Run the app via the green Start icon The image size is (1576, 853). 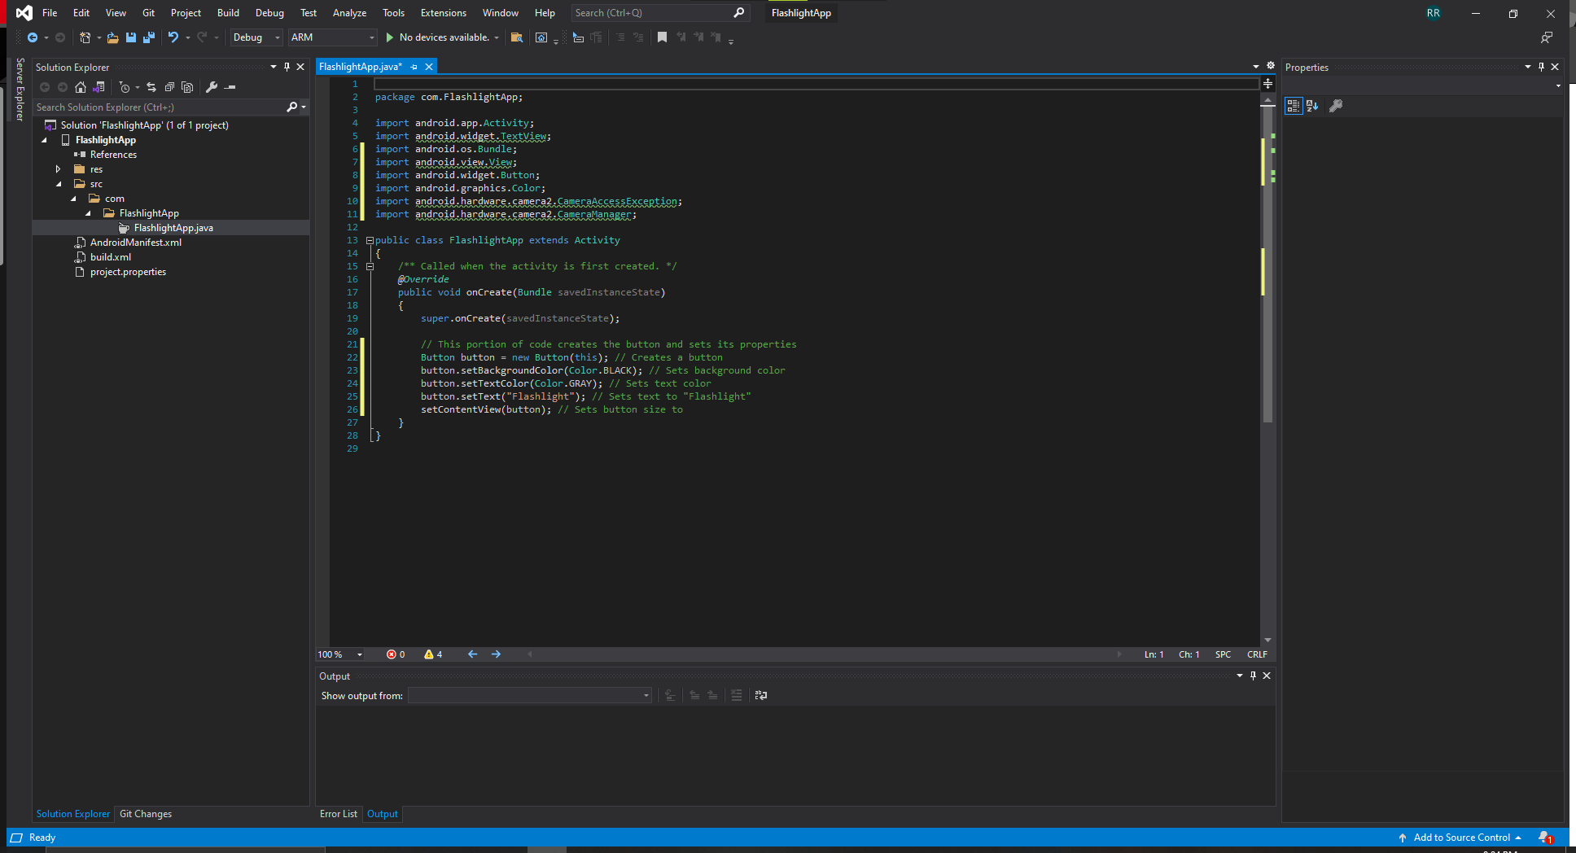click(391, 37)
